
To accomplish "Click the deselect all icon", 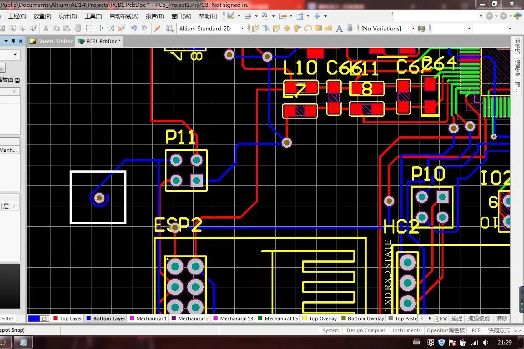I will pos(111,28).
